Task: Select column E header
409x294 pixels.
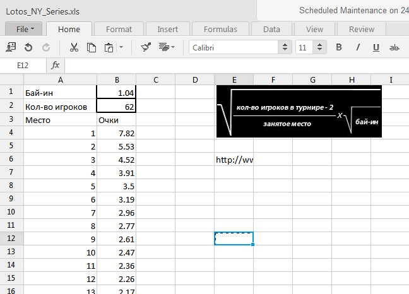Action: (x=234, y=79)
